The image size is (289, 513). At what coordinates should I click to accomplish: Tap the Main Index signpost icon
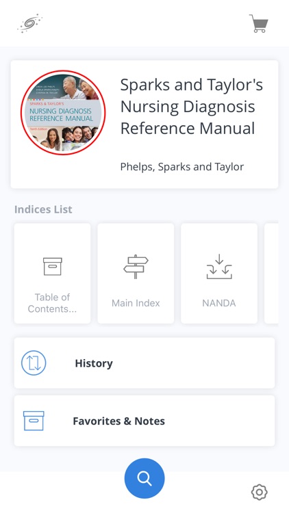(136, 266)
